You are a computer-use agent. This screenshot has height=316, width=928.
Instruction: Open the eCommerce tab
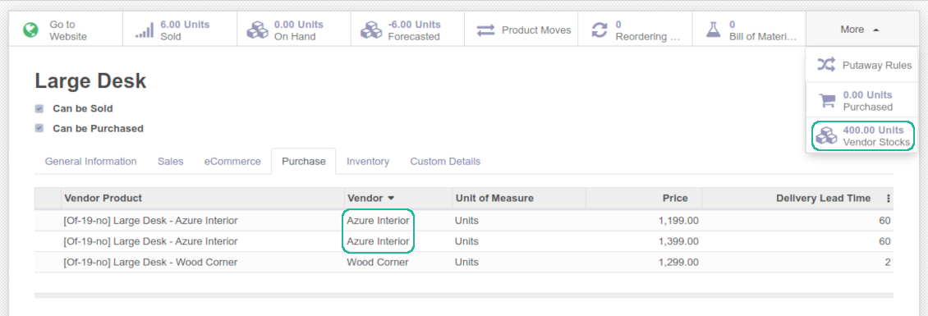click(232, 162)
